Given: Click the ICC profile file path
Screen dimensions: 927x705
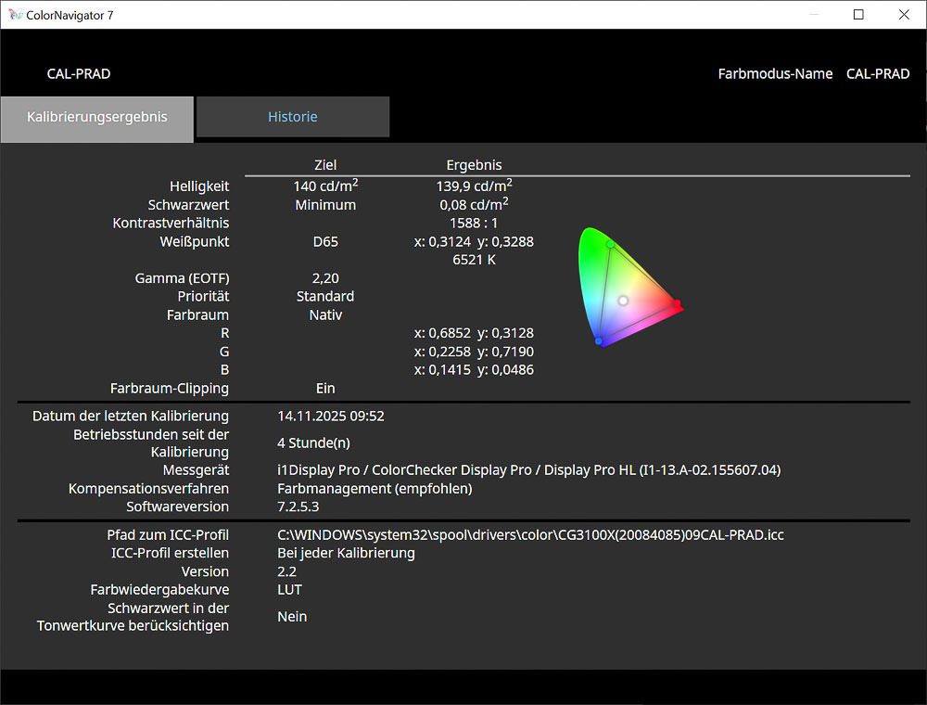Looking at the screenshot, I should [530, 535].
